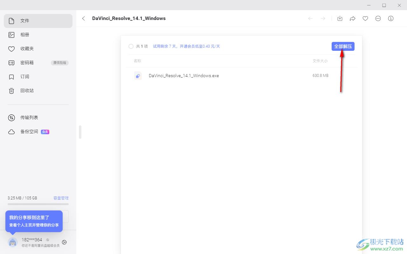Navigate to next file arrow
This screenshot has width=407, height=254.
323,18
